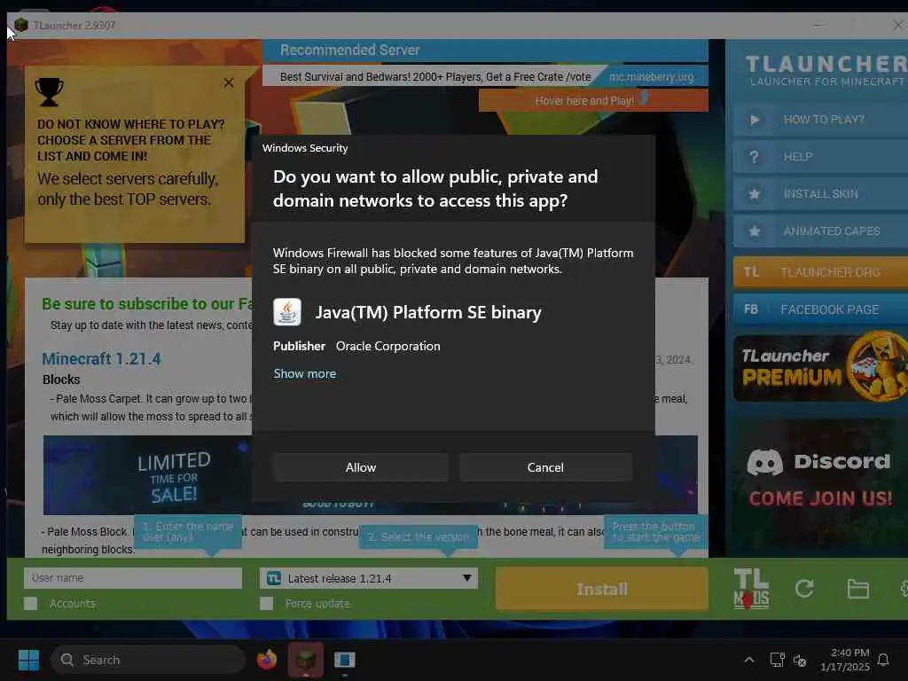Toggle the Accounts checkbox
Viewport: 908px width, 681px height.
[31, 604]
